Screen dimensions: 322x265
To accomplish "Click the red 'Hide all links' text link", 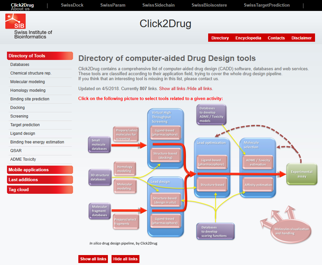I will pyautogui.click(x=200, y=88).
